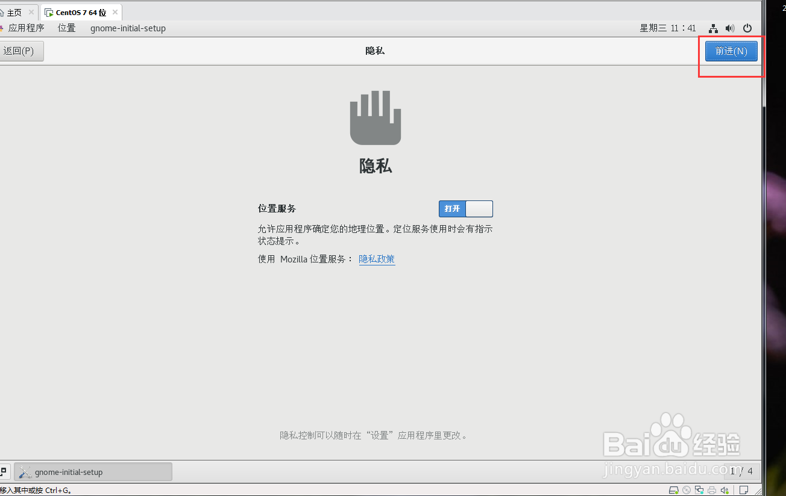Click the power icon in the top bar
Screen dimensions: 786x496
(747, 28)
